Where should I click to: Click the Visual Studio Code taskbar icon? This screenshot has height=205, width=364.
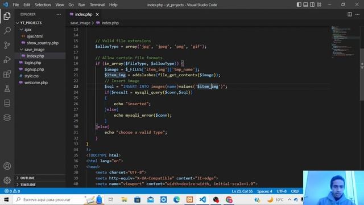point(202,200)
